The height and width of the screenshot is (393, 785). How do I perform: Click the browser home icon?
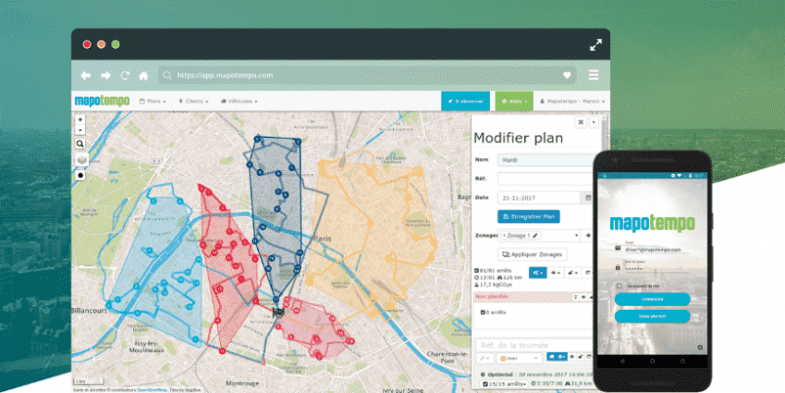click(142, 75)
